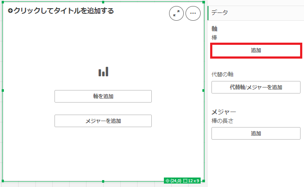Open the three-dot more options menu
Screen dimensions: 304x187
click(x=193, y=13)
